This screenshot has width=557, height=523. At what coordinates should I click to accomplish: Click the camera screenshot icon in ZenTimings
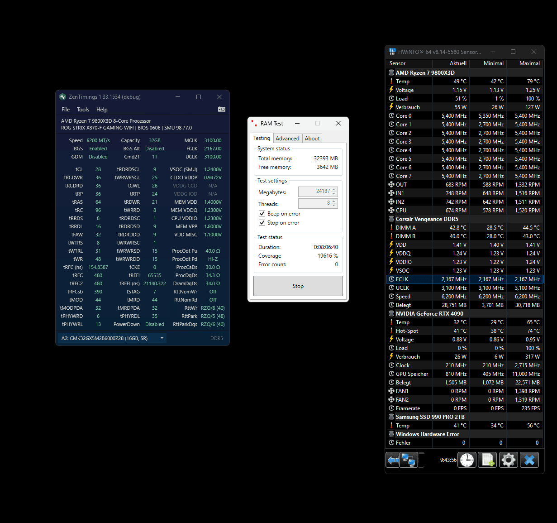(x=221, y=109)
